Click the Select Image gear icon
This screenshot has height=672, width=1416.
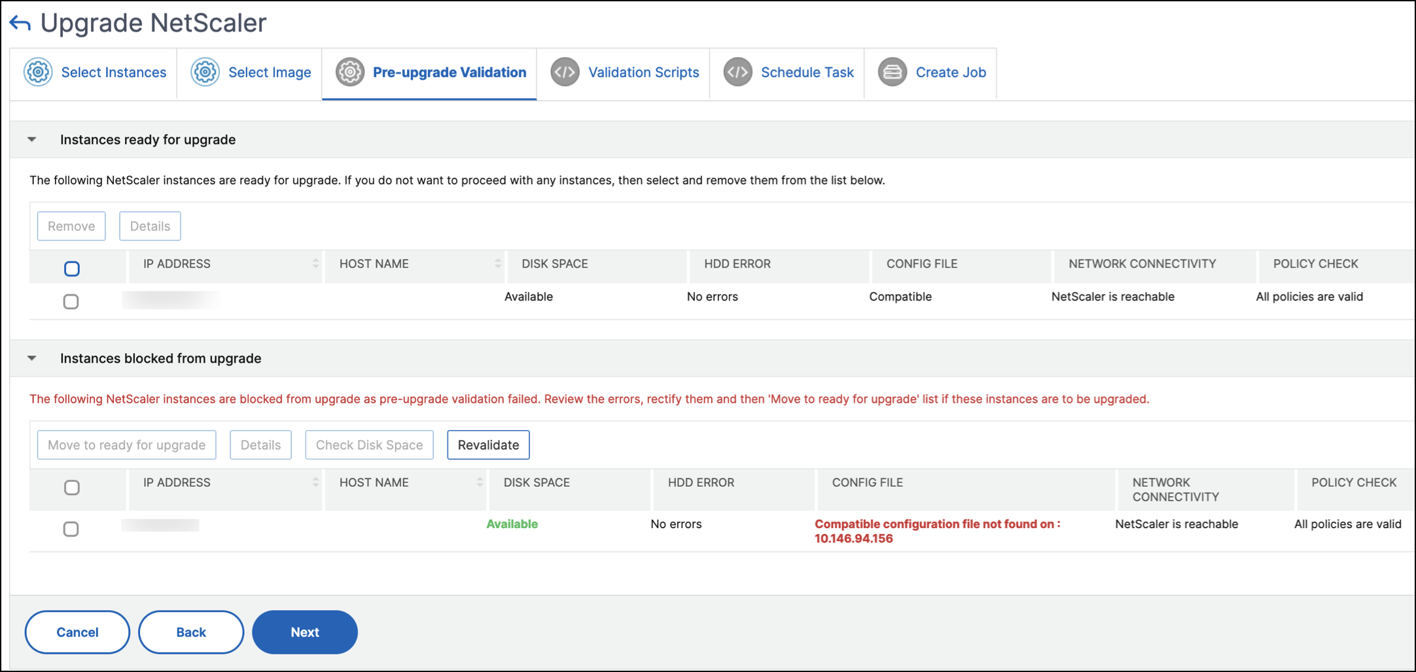point(205,72)
